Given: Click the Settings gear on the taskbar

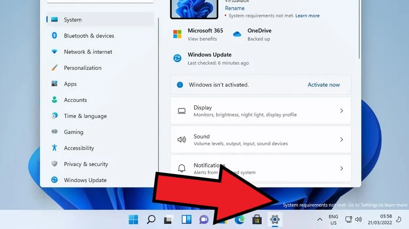Looking at the screenshot, I should [274, 220].
